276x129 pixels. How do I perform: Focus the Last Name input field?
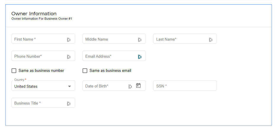tap(185, 39)
